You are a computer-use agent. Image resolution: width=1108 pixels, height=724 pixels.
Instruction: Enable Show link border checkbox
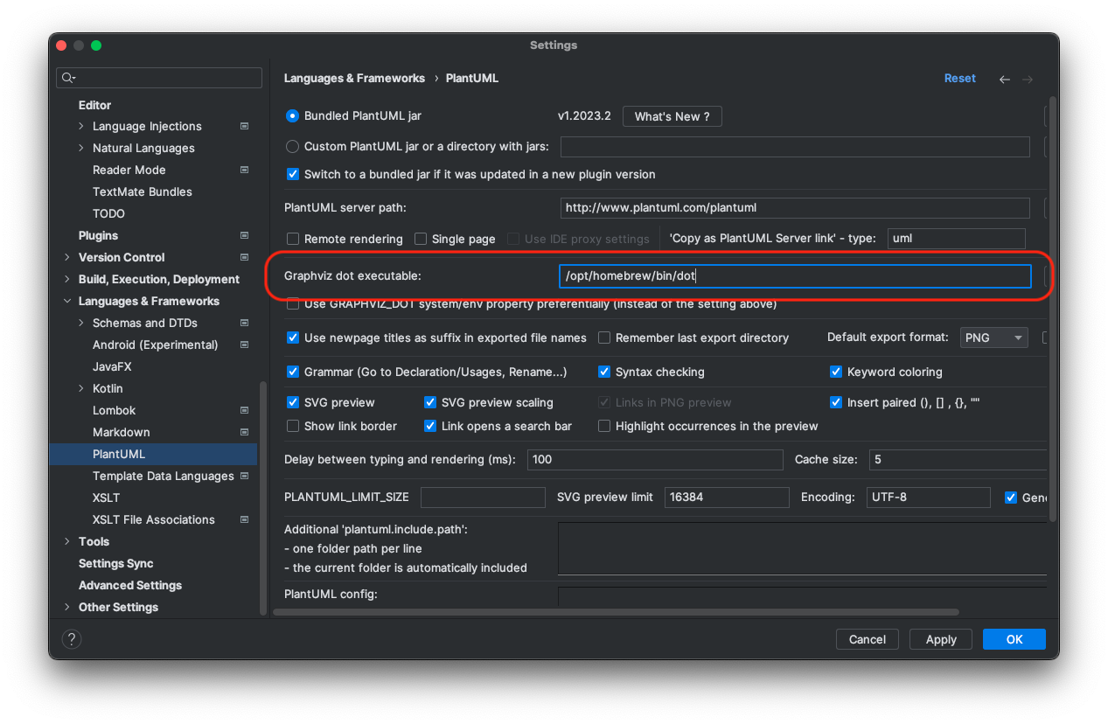pyautogui.click(x=293, y=426)
